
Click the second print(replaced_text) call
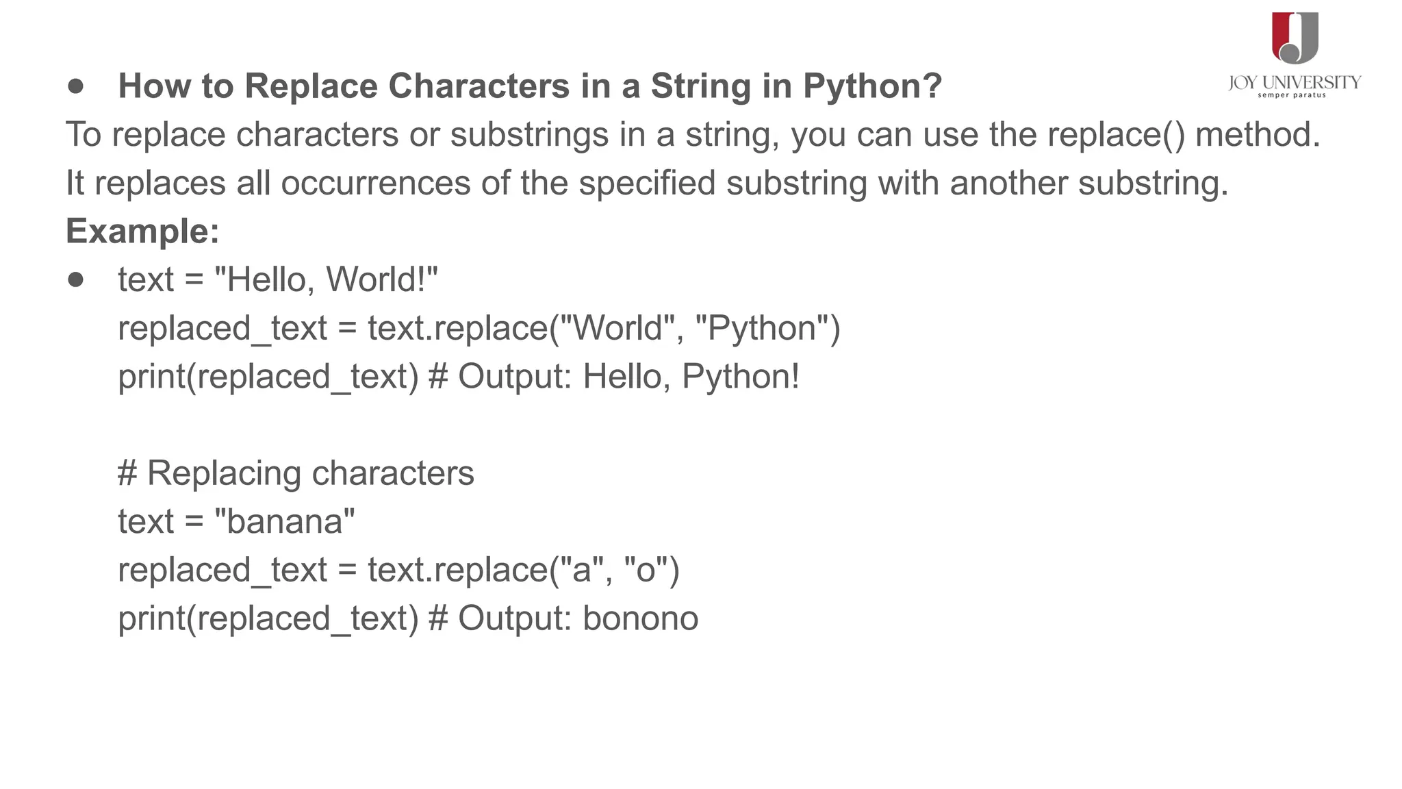coord(268,618)
